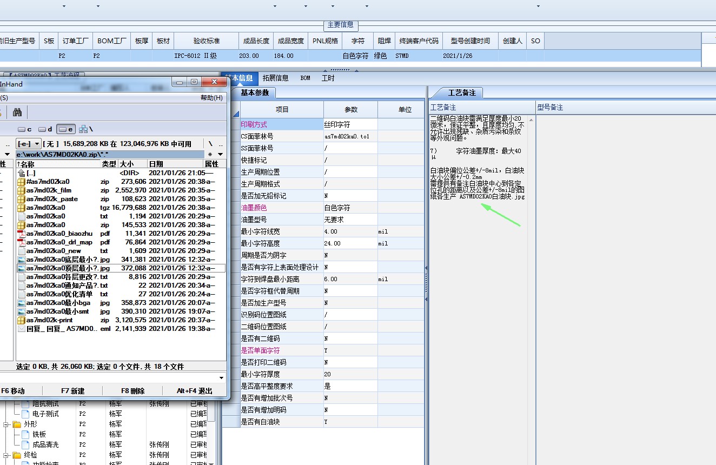This screenshot has height=465, width=716.
Task: Click the IPC-6012 II级 cell in main grid
Action: 206,55
